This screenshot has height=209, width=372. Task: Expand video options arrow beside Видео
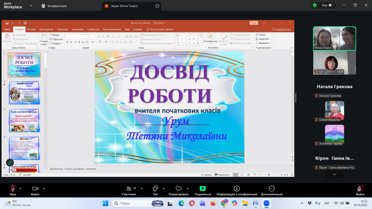[44, 188]
